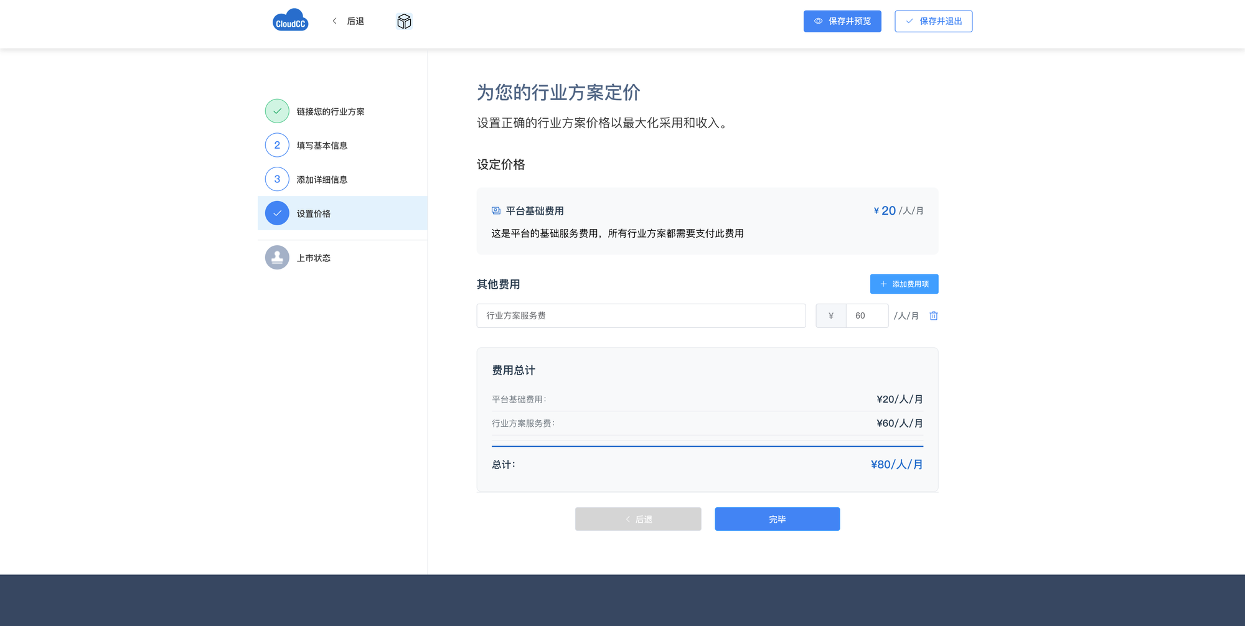Screen dimensions: 1245x626
Task: Delete the 行业方案服务费 fee row
Action: coord(933,316)
